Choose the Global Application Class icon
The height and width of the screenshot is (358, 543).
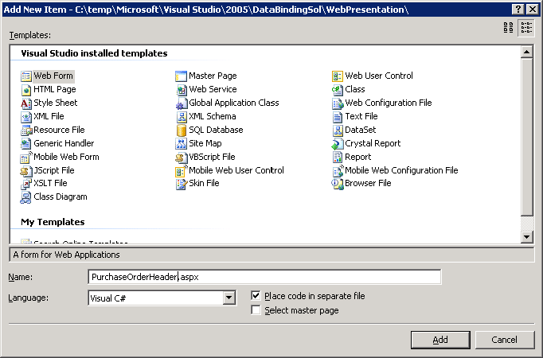181,103
